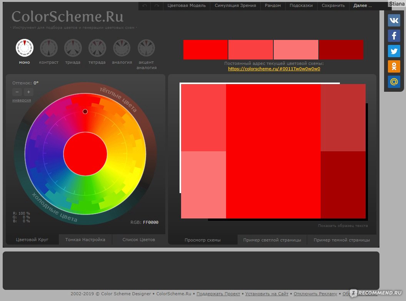
Task: Open the permanent colorscheme.ru scheme URL
Action: tap(274, 69)
